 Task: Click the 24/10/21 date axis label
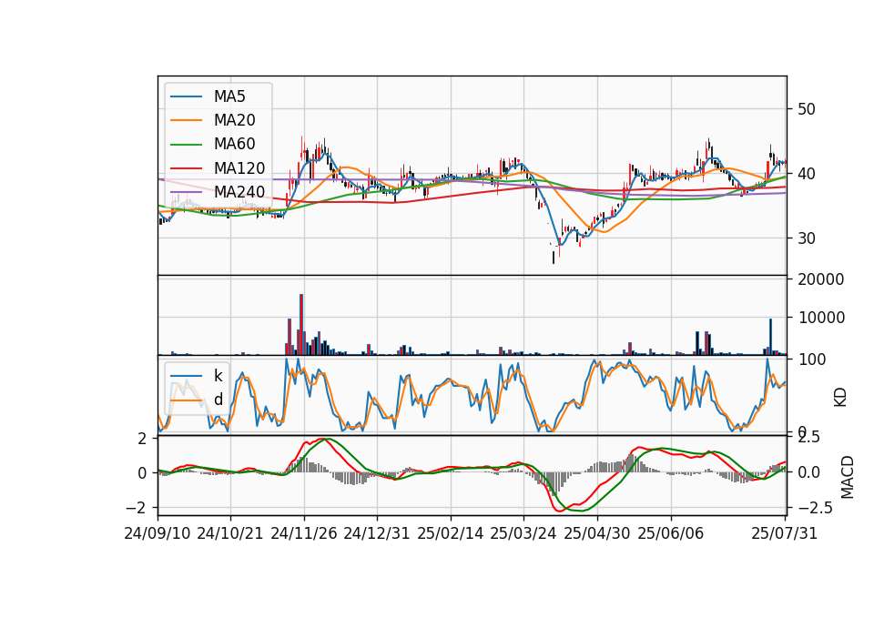(230, 533)
